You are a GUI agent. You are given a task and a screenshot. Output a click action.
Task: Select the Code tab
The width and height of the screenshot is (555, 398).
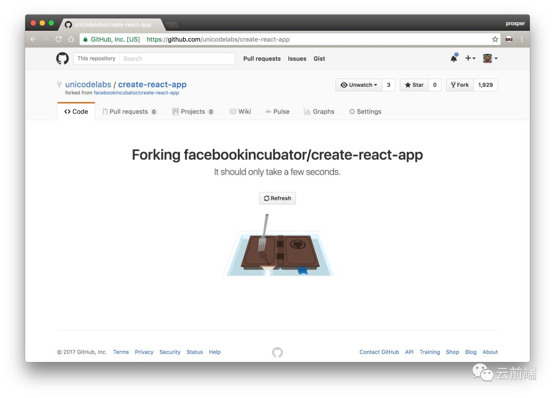[x=76, y=111]
